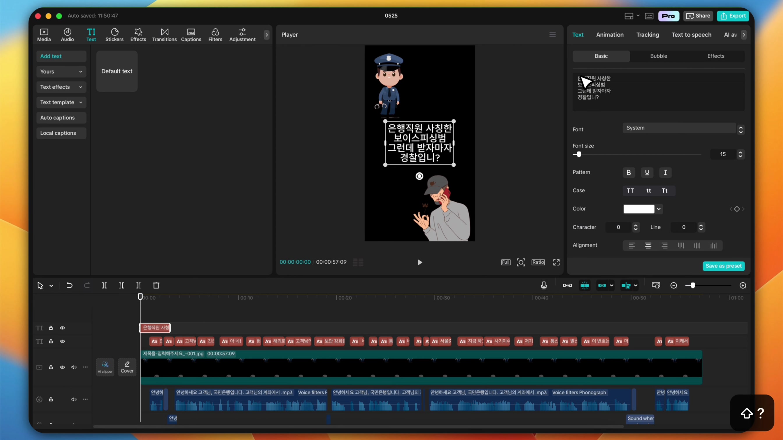Screen dimensions: 783x440
Task: Click the Delete right trim tool
Action: click(x=139, y=285)
